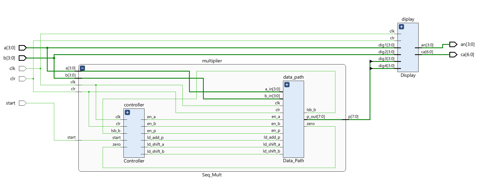This screenshot has height=185, width=477.
Task: Collapse the multiplier block using minus button
Action: coord(82,68)
